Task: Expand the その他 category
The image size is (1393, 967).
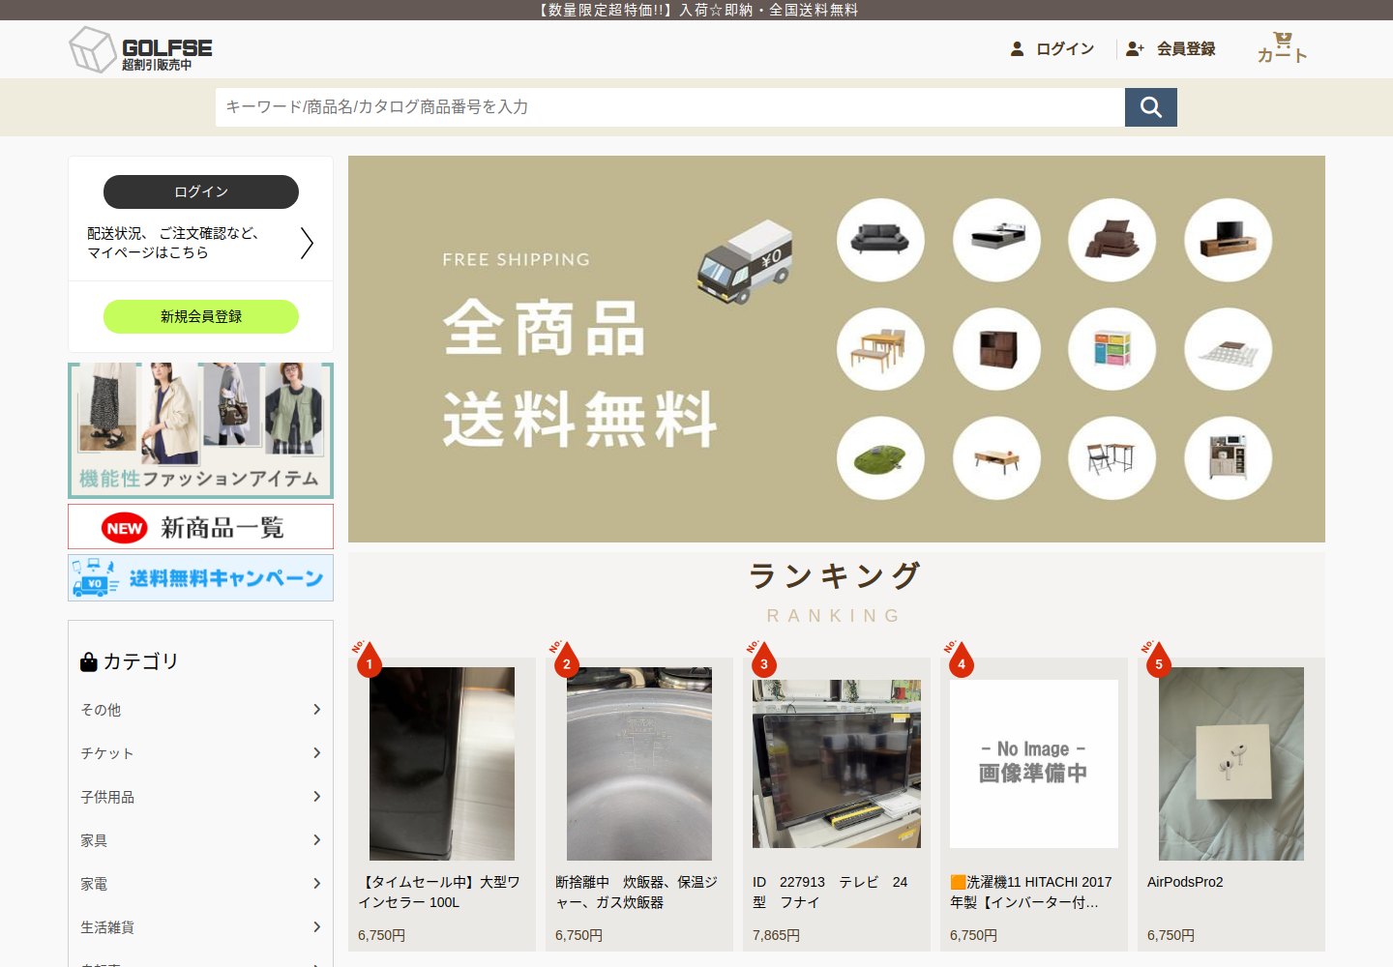Action: (x=200, y=710)
